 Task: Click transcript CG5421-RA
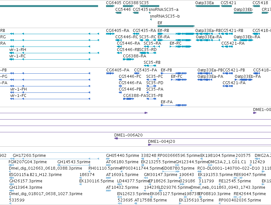pos(233,43)
